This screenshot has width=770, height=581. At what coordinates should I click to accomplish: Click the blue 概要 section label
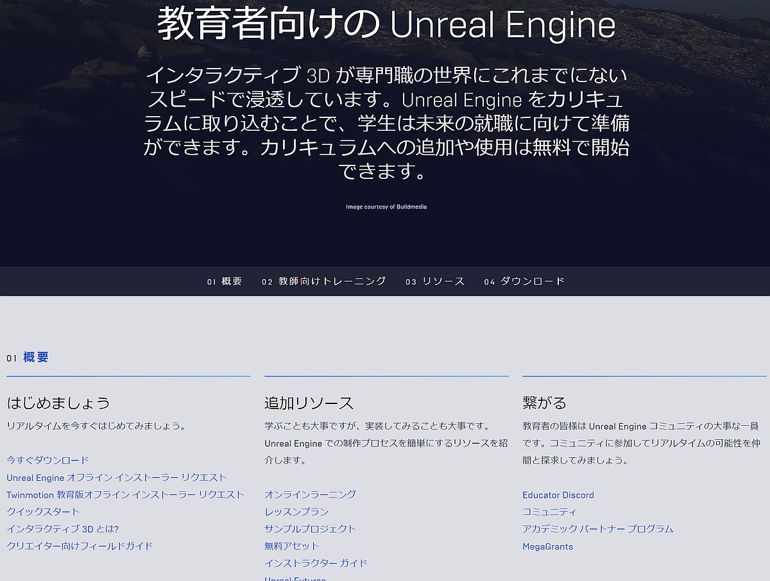[36, 357]
